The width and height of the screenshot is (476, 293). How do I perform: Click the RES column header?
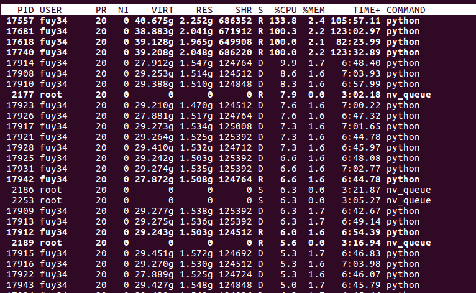[204, 10]
